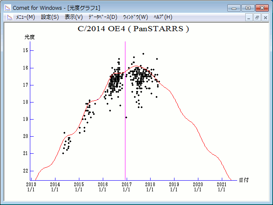Screen dimensions: 273x205
Task: Open the ヘルプ(H) help menu
Action: (163, 17)
